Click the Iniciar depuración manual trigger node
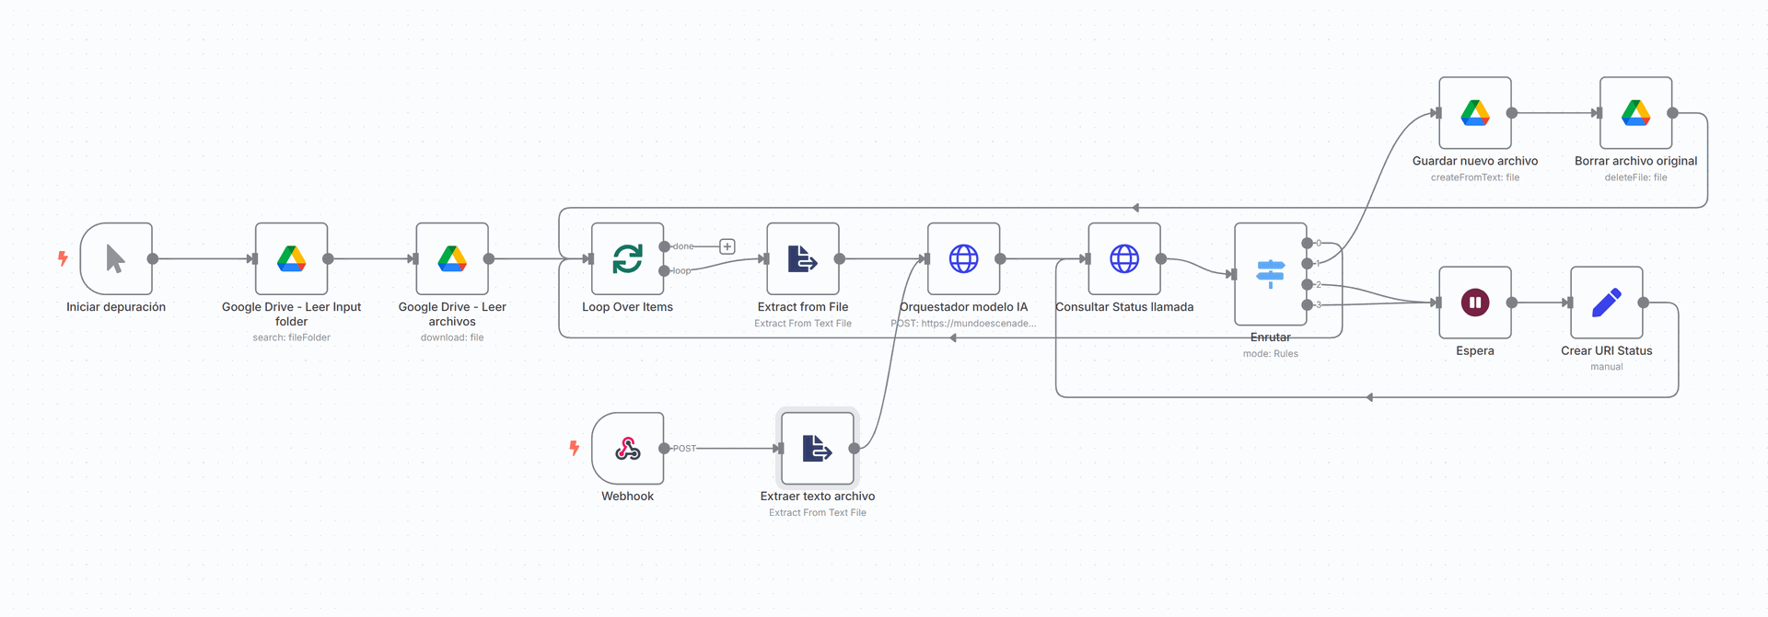This screenshot has height=617, width=1768. pyautogui.click(x=116, y=259)
